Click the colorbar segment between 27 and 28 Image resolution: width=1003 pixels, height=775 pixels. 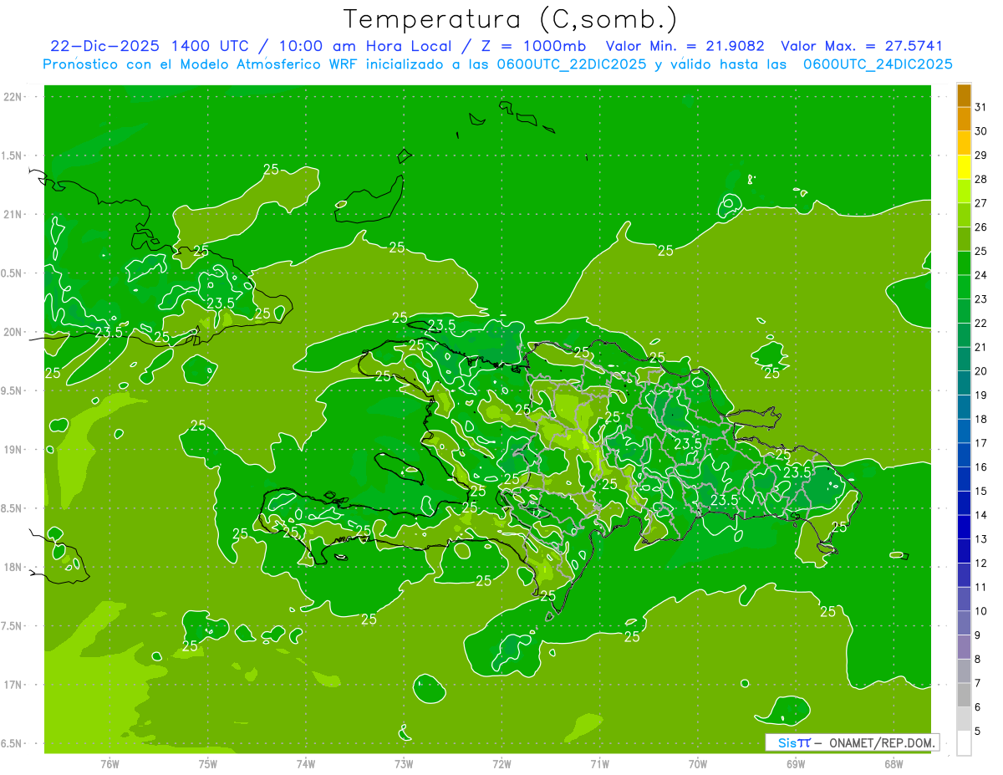tap(964, 191)
